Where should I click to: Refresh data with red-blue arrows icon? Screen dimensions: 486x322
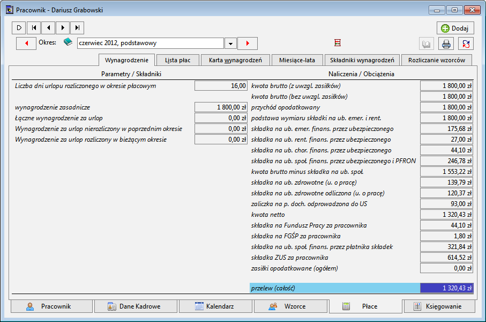466,44
